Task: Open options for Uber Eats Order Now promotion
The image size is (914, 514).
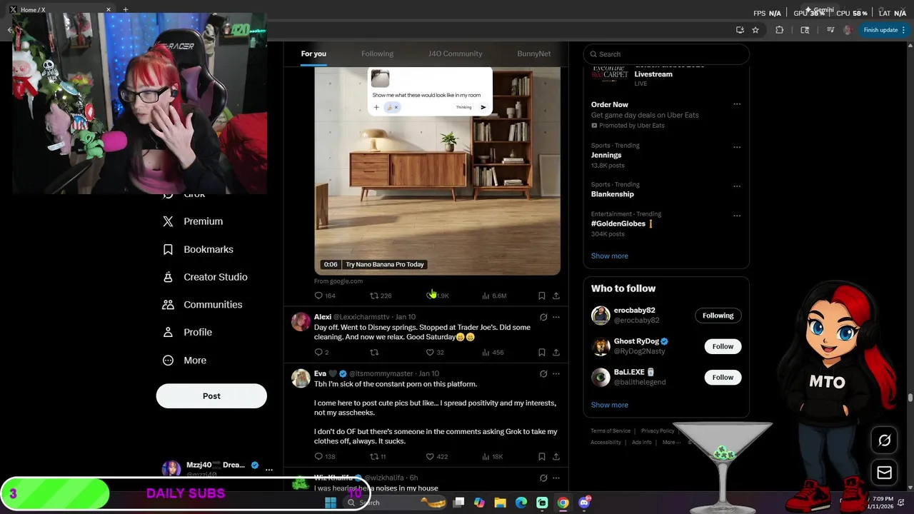Action: tap(737, 104)
